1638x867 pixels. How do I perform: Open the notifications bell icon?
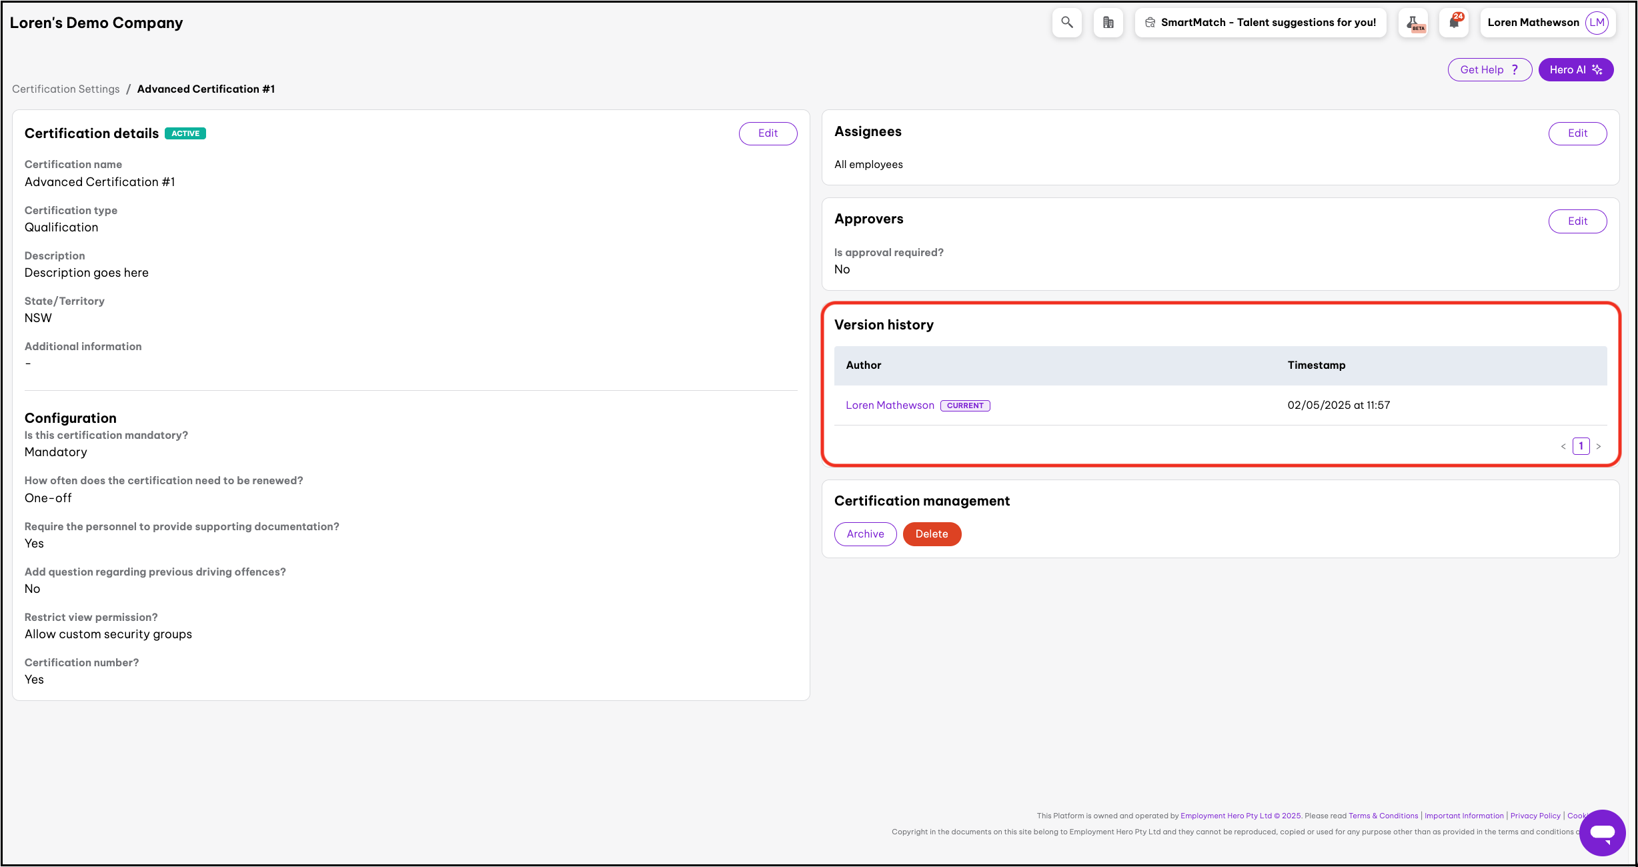coord(1454,23)
